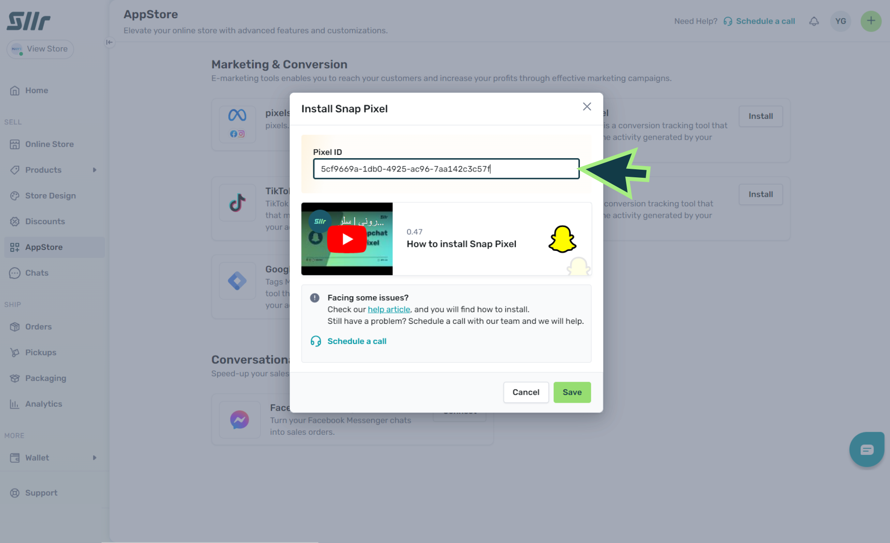Expand the Products submenu arrow
The image size is (890, 543).
[x=94, y=170]
